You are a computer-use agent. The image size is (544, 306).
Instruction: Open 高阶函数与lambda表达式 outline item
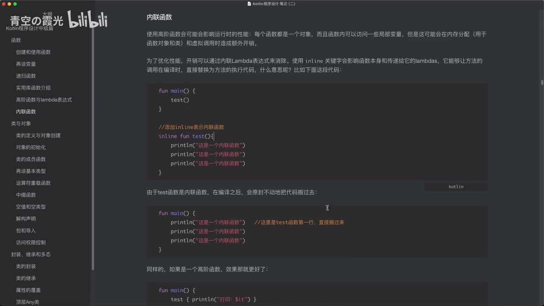click(44, 100)
